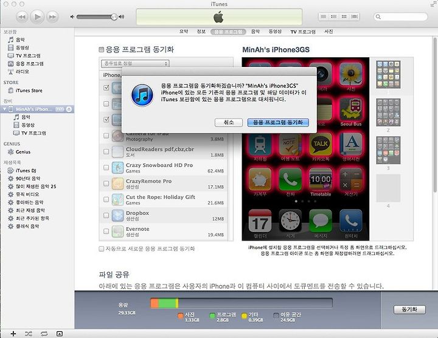
Task: Click the Seoul Bus app icon
Action: 351,109
